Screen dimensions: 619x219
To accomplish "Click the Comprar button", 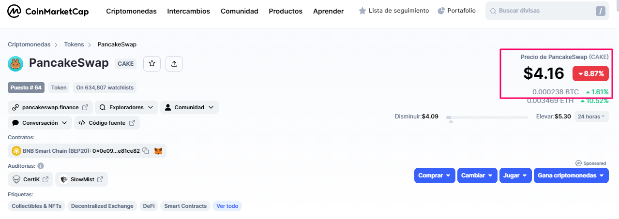I will point(435,175).
